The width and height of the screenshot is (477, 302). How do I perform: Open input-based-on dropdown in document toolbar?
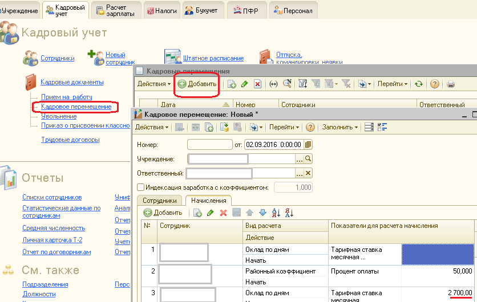tap(256, 127)
